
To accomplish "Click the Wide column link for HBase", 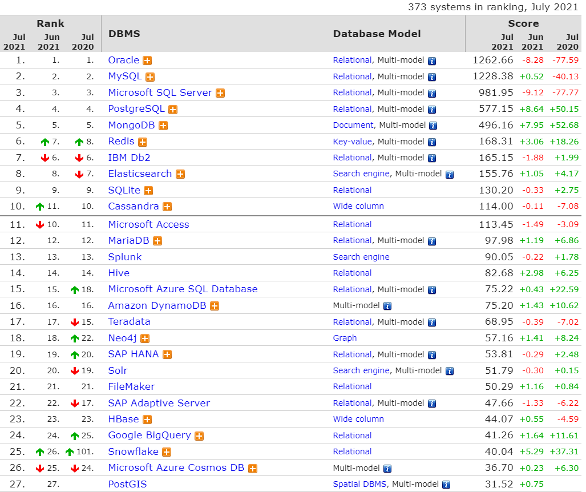I will pos(358,419).
